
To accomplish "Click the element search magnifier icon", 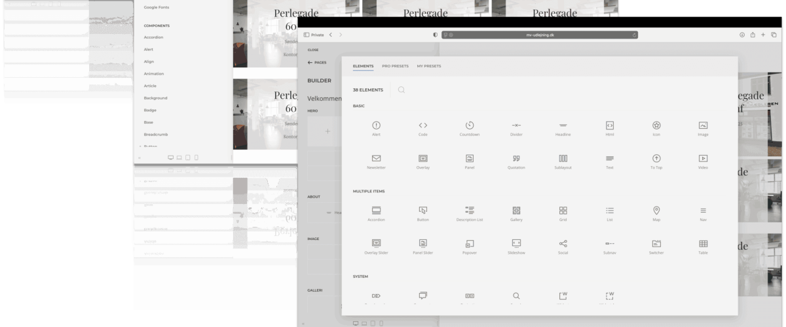I will pos(401,90).
